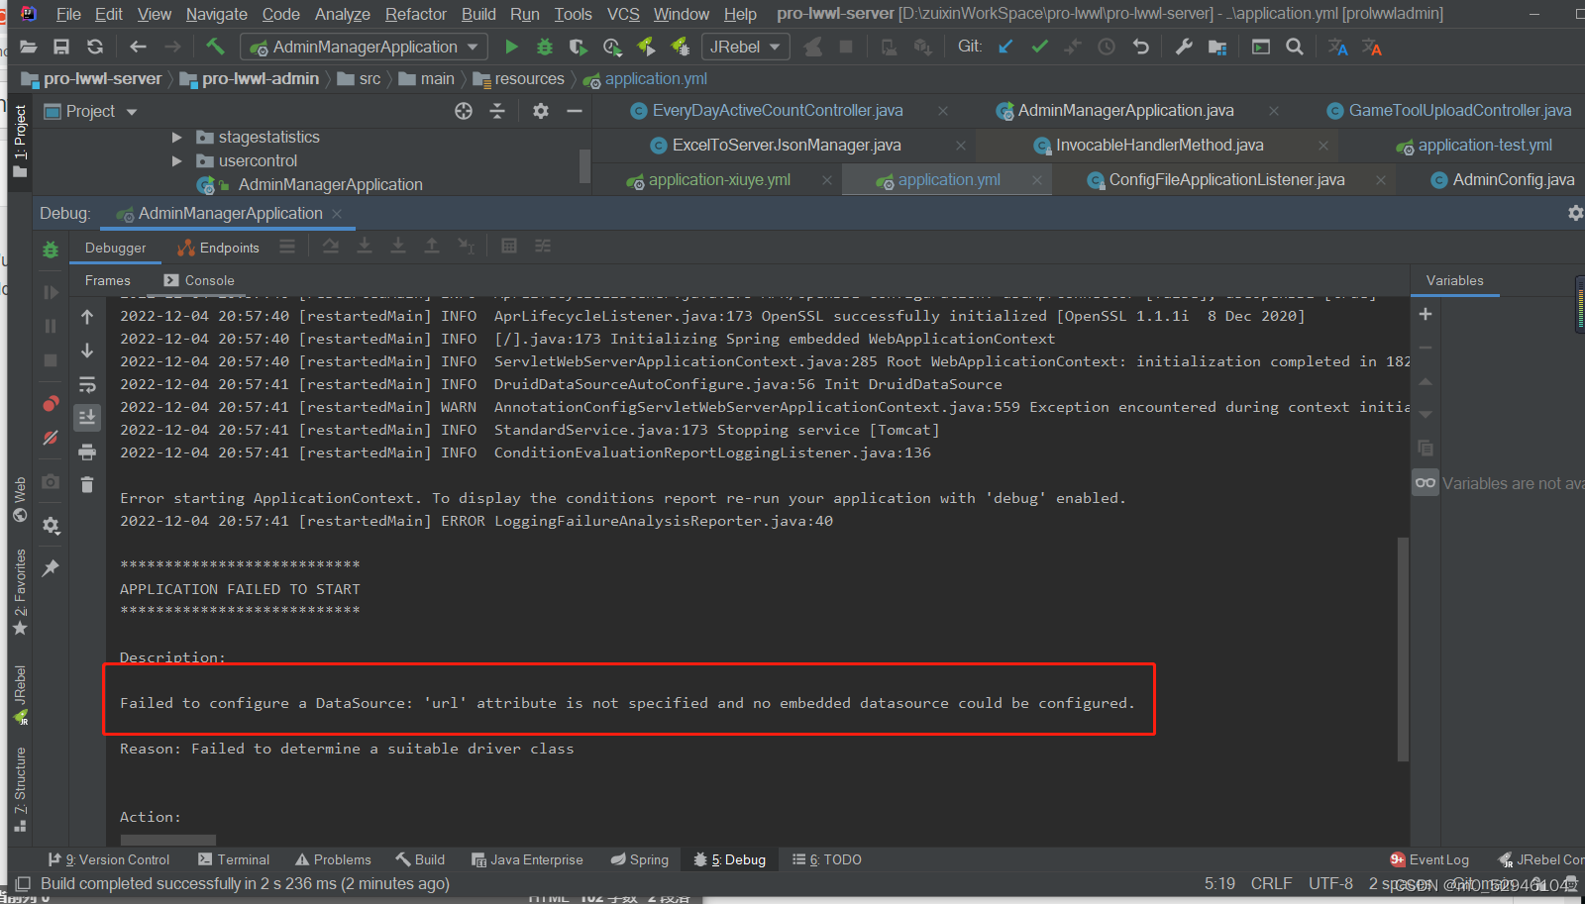Open the AdminManagerApplication run configuration dropdown
This screenshot has width=1585, height=904.
point(474,47)
